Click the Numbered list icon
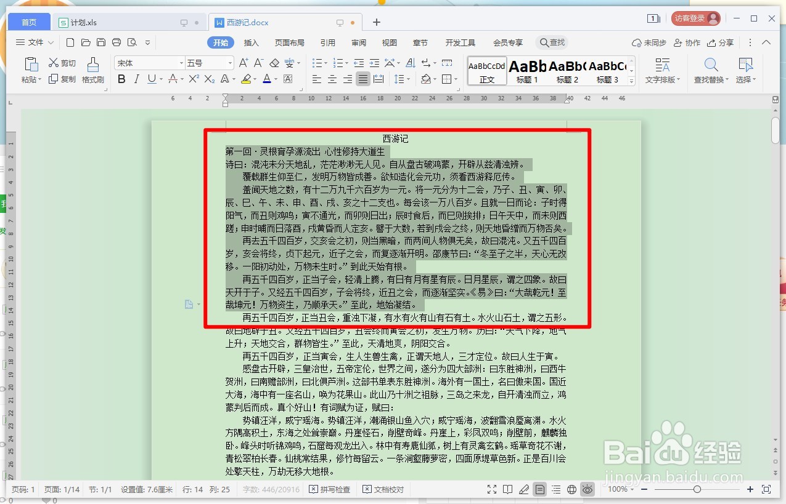 [x=337, y=63]
